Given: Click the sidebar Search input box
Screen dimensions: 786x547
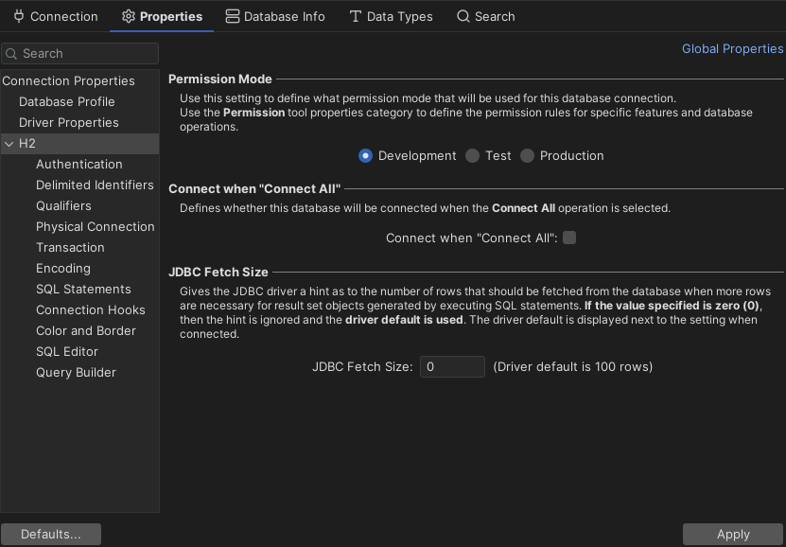Looking at the screenshot, I should (80, 54).
